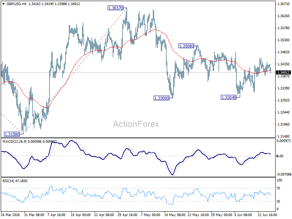The image size is (292, 219).
Task: Select the GBPUSD,H4 symbol title
Action: pos(16,4)
